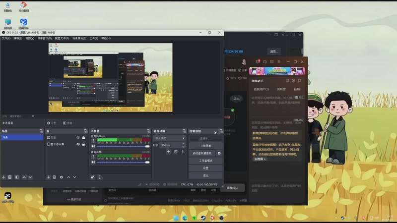Open virtual camera settings with the gear icon

(x=219, y=153)
